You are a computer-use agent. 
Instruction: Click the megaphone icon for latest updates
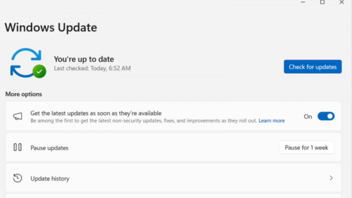pyautogui.click(x=18, y=116)
